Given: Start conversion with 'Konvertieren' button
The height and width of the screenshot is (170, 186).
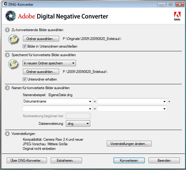Looking at the screenshot, I should (x=129, y=161).
